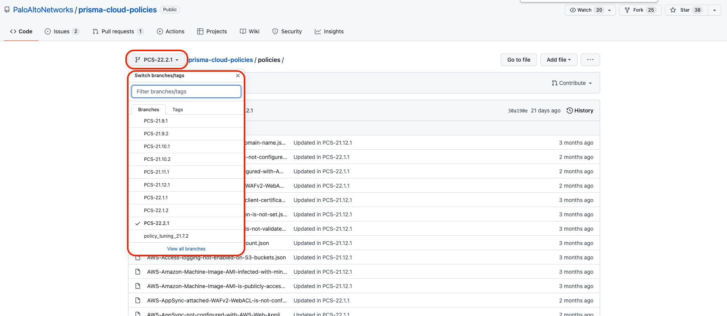Expand the PCS-22.2.1 branch selector dropdown

coord(157,60)
